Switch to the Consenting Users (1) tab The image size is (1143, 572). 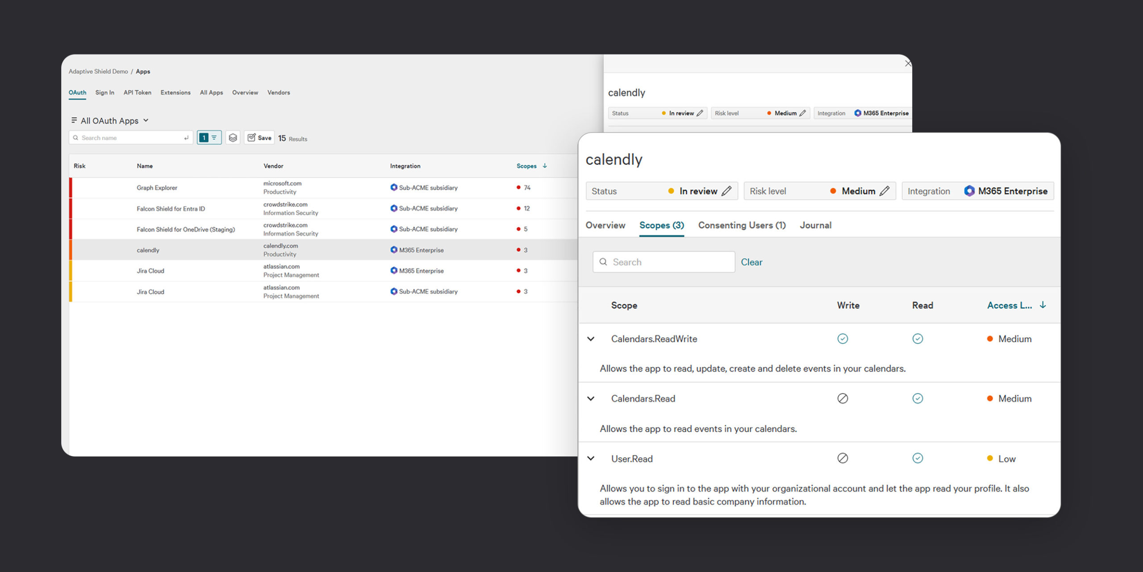742,225
